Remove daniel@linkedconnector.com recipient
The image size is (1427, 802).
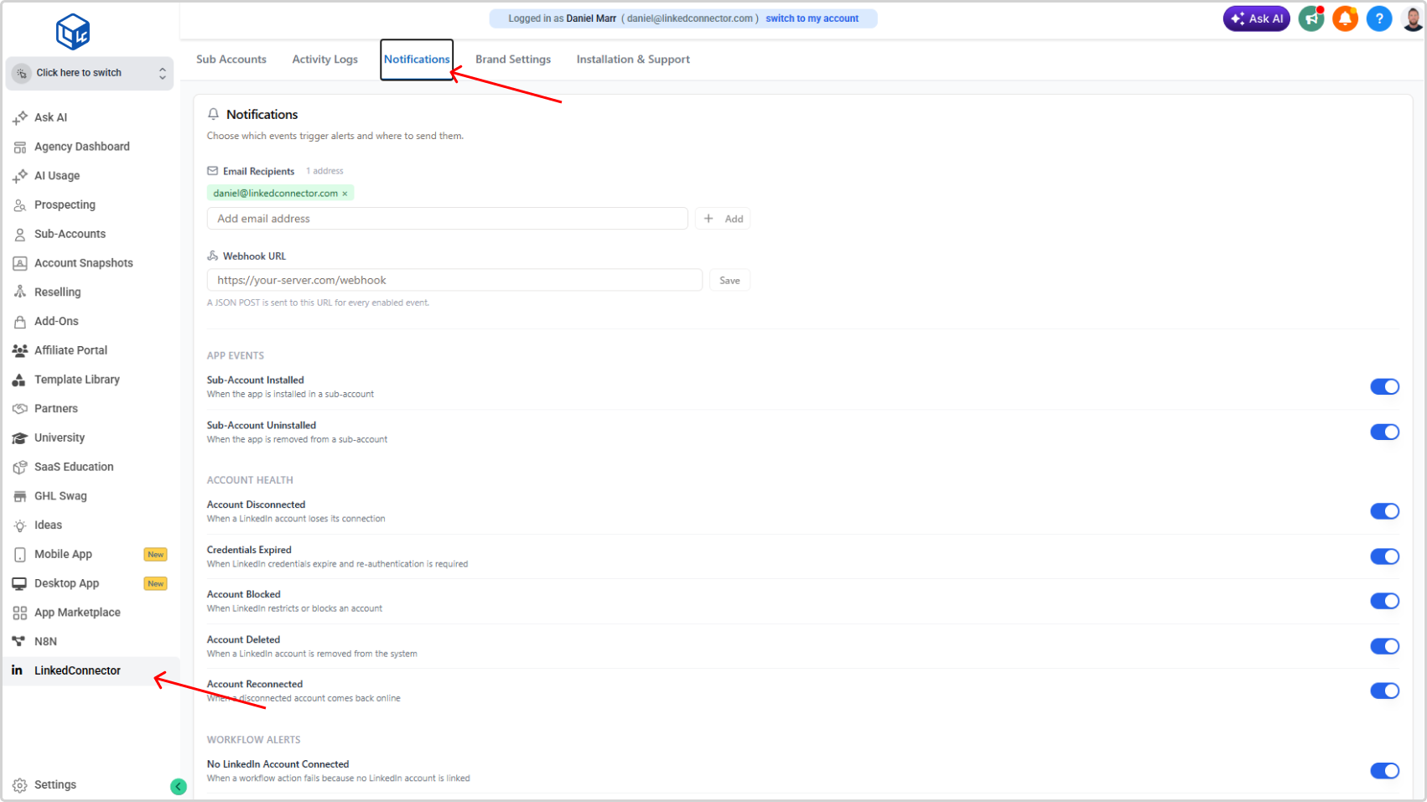(345, 194)
